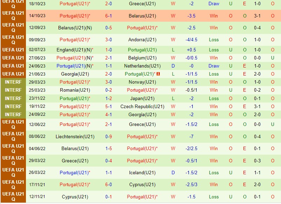This screenshot has height=204, width=281.
Task: Open Liechtenstein(U21) team page
Action: (75, 136)
